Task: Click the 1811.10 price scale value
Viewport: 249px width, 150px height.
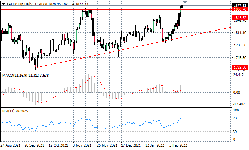Action: pyautogui.click(x=240, y=33)
